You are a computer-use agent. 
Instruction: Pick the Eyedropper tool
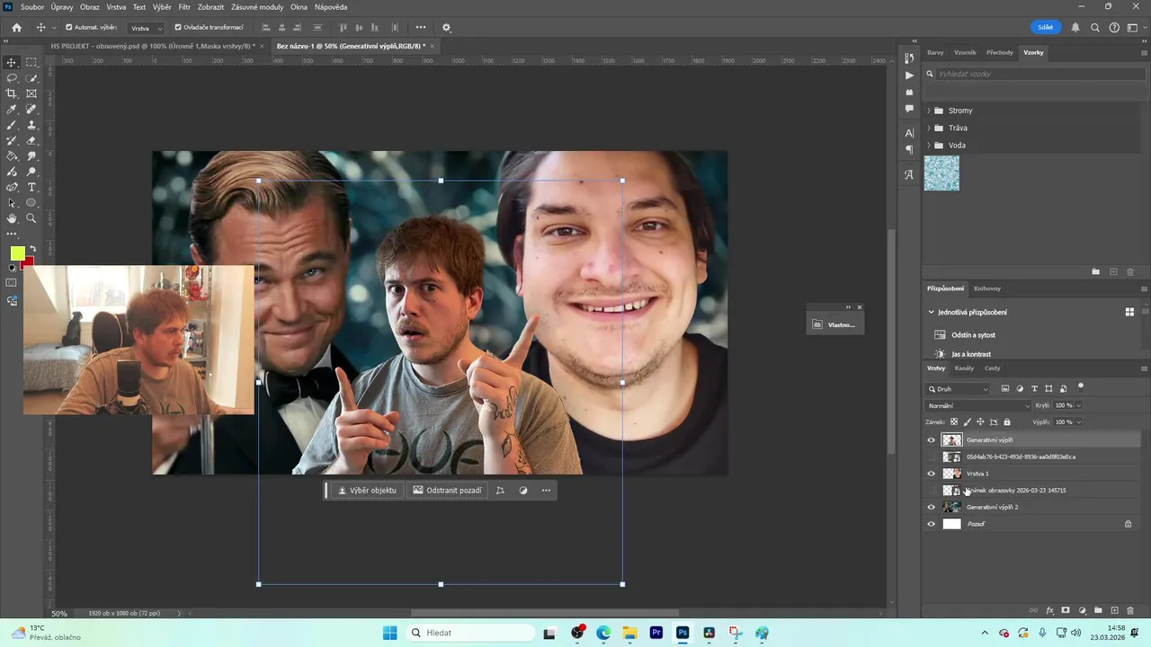click(x=12, y=110)
